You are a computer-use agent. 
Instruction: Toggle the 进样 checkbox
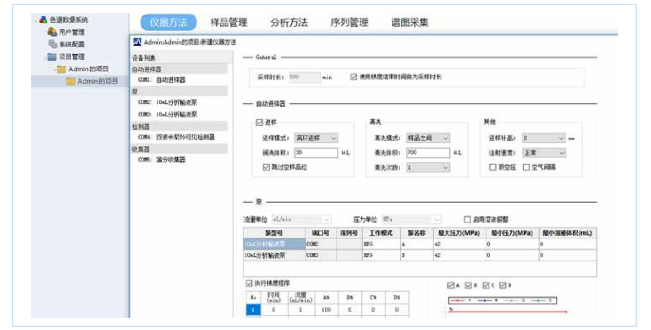click(x=260, y=122)
